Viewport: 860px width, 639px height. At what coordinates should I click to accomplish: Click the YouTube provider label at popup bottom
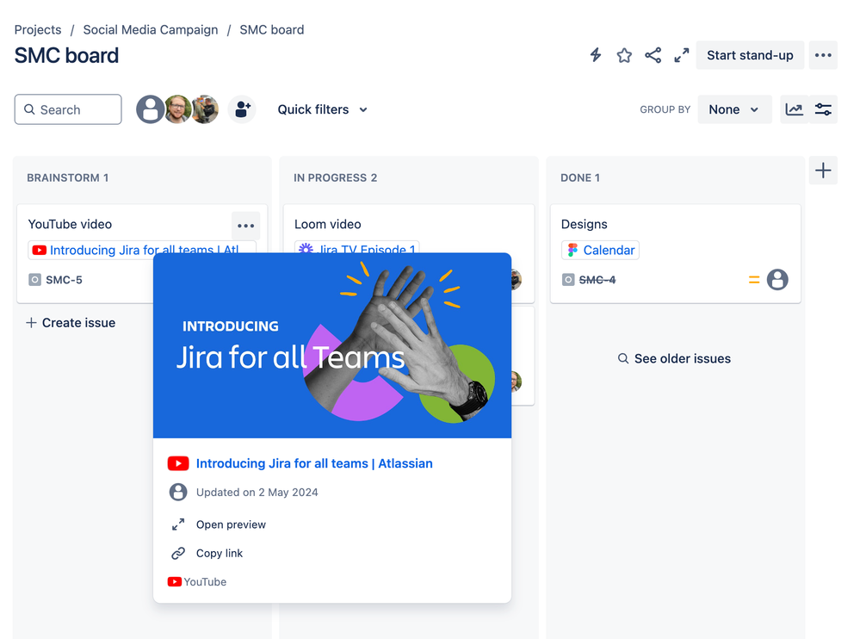(x=197, y=582)
